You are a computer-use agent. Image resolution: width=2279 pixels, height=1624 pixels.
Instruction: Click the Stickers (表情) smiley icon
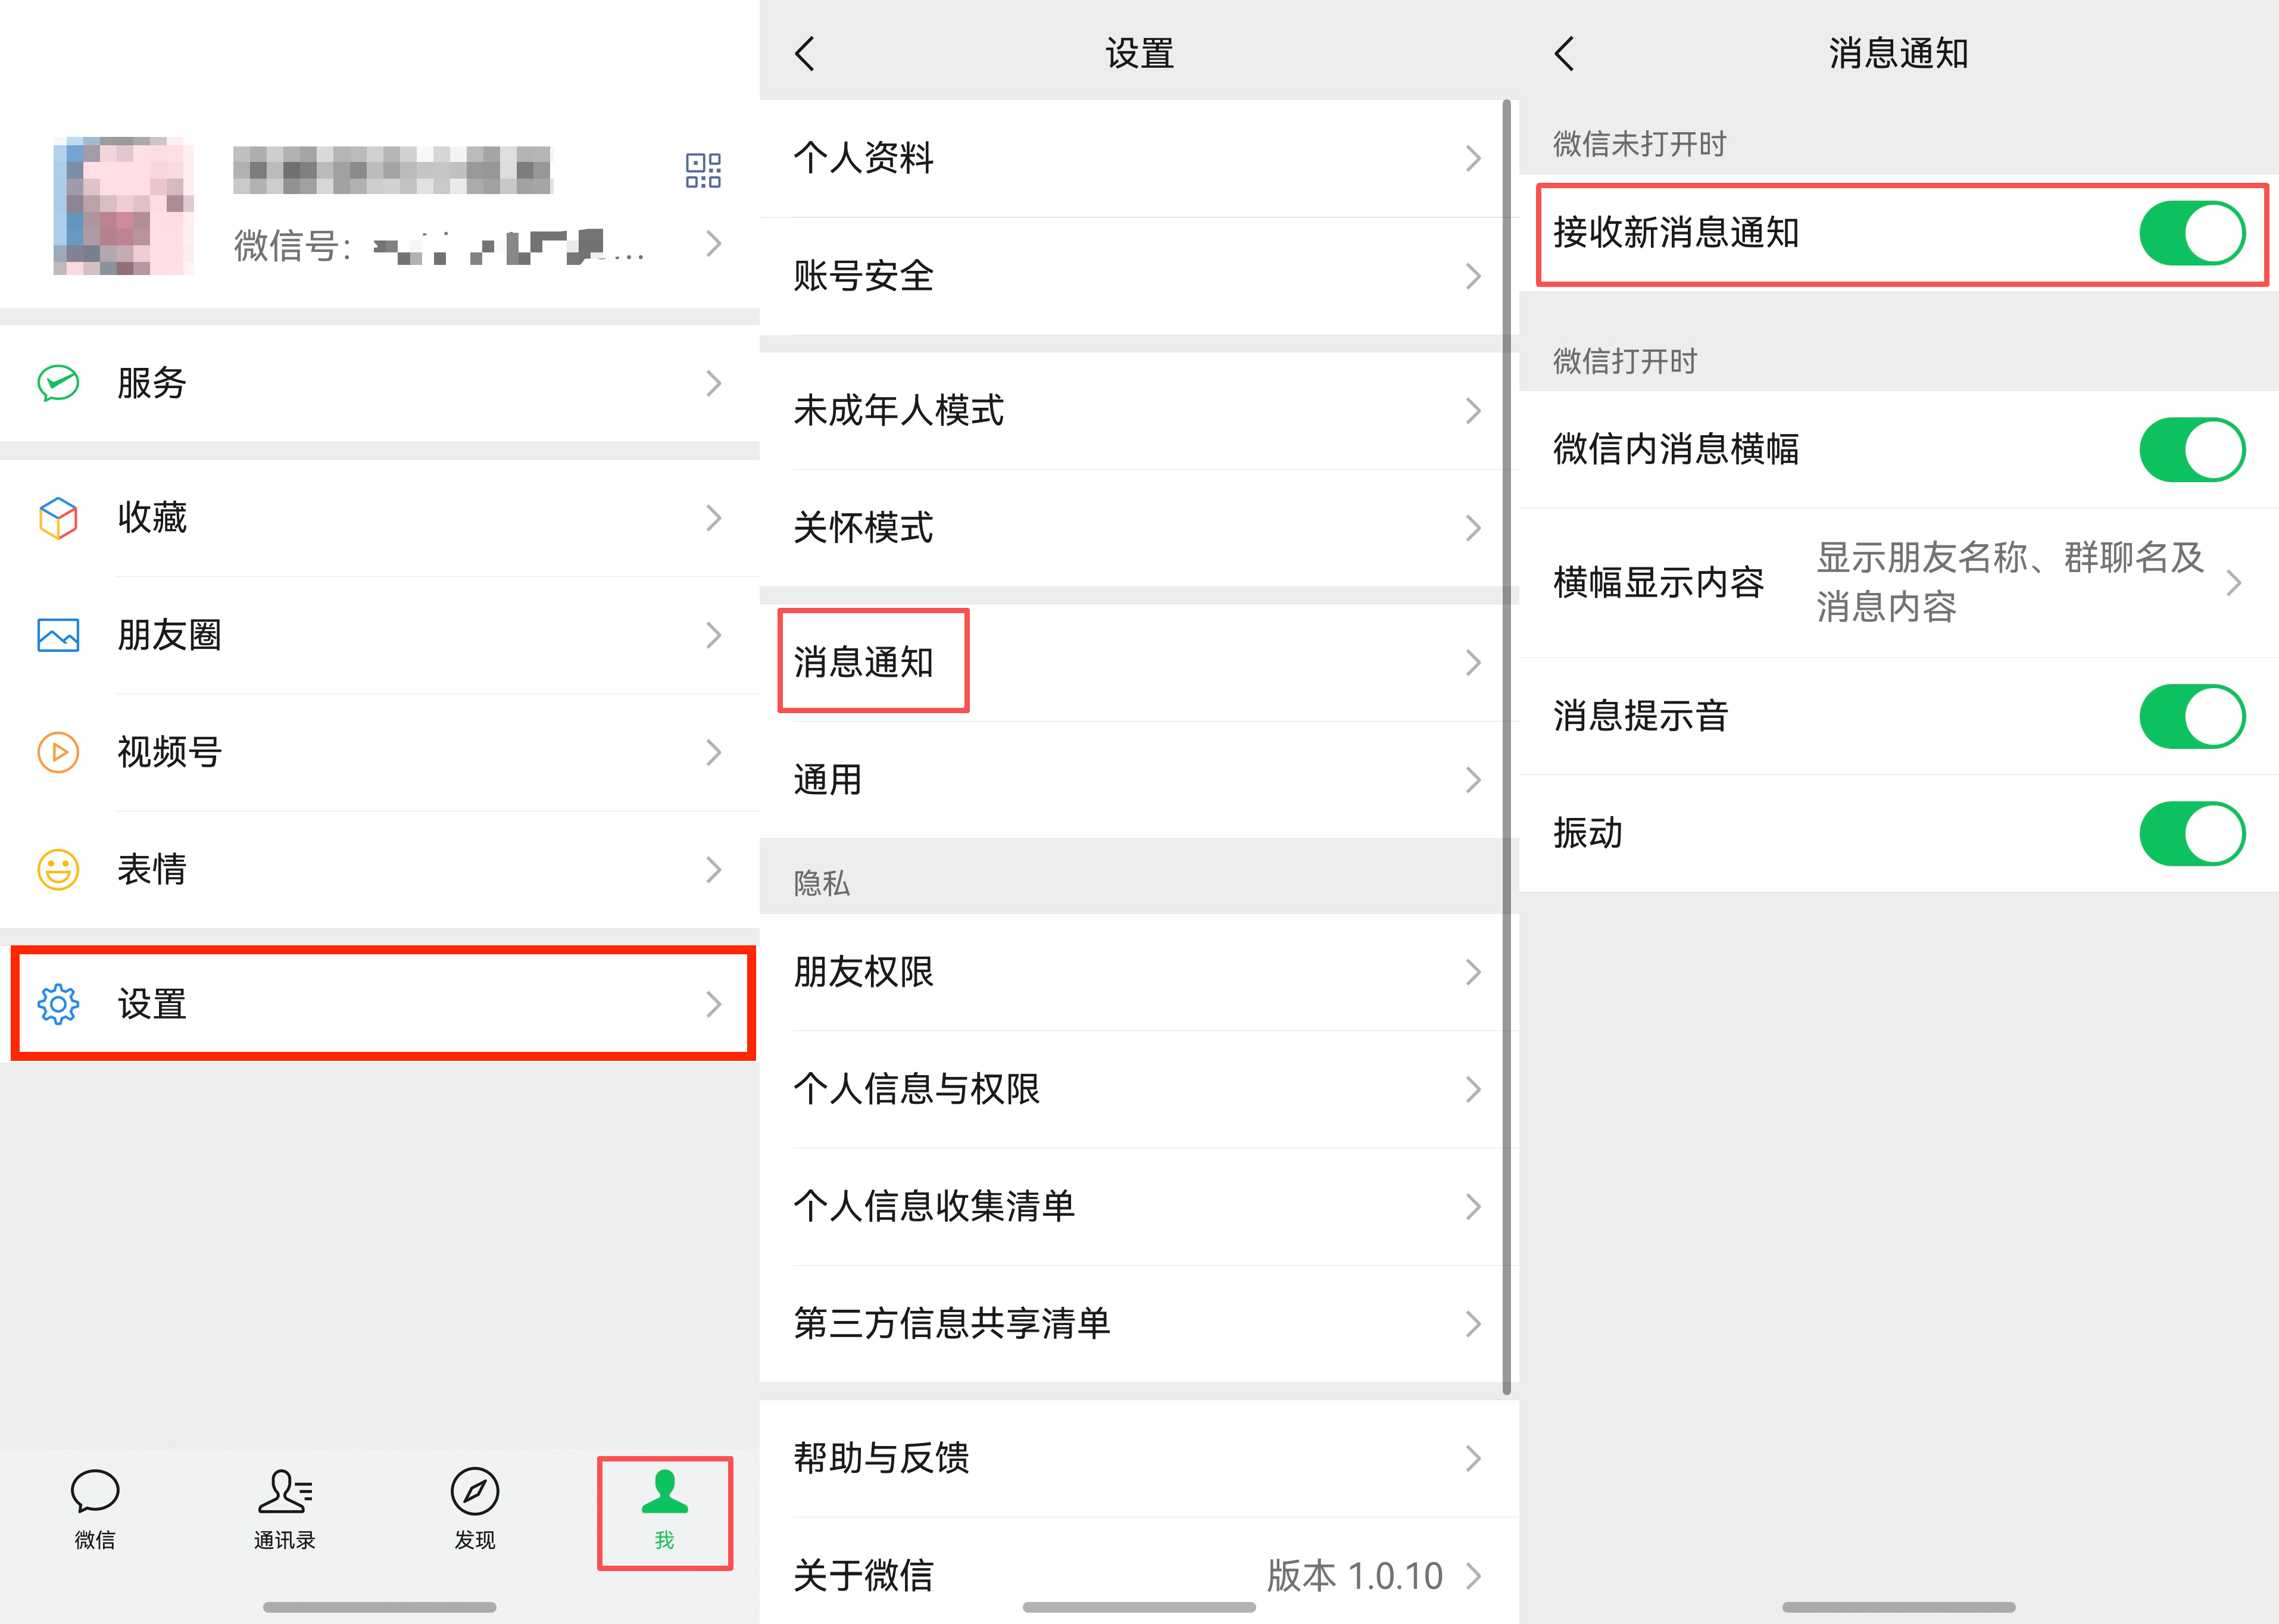(x=58, y=869)
